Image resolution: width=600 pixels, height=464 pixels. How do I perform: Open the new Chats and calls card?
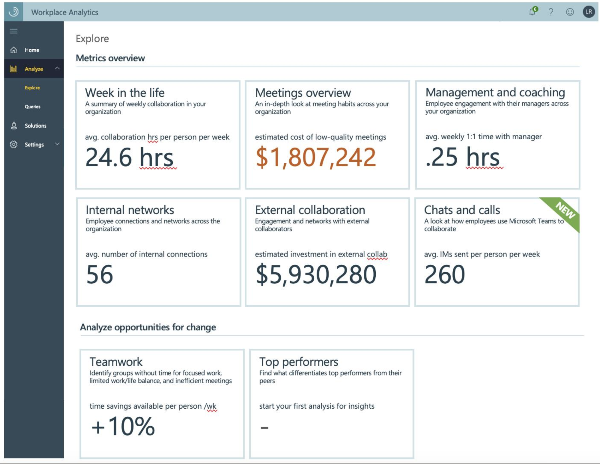497,252
